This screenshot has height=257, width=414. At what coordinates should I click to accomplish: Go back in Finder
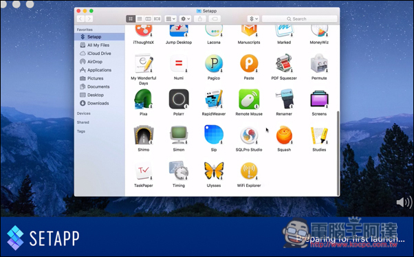(80, 19)
